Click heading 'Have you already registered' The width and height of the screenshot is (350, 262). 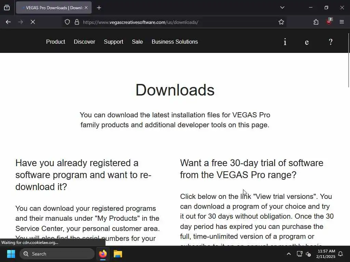pos(83,175)
